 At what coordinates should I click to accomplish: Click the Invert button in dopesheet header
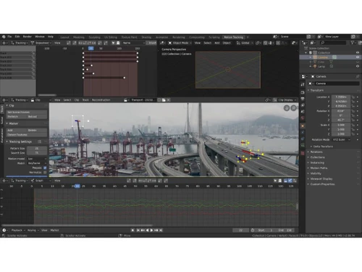(152, 43)
